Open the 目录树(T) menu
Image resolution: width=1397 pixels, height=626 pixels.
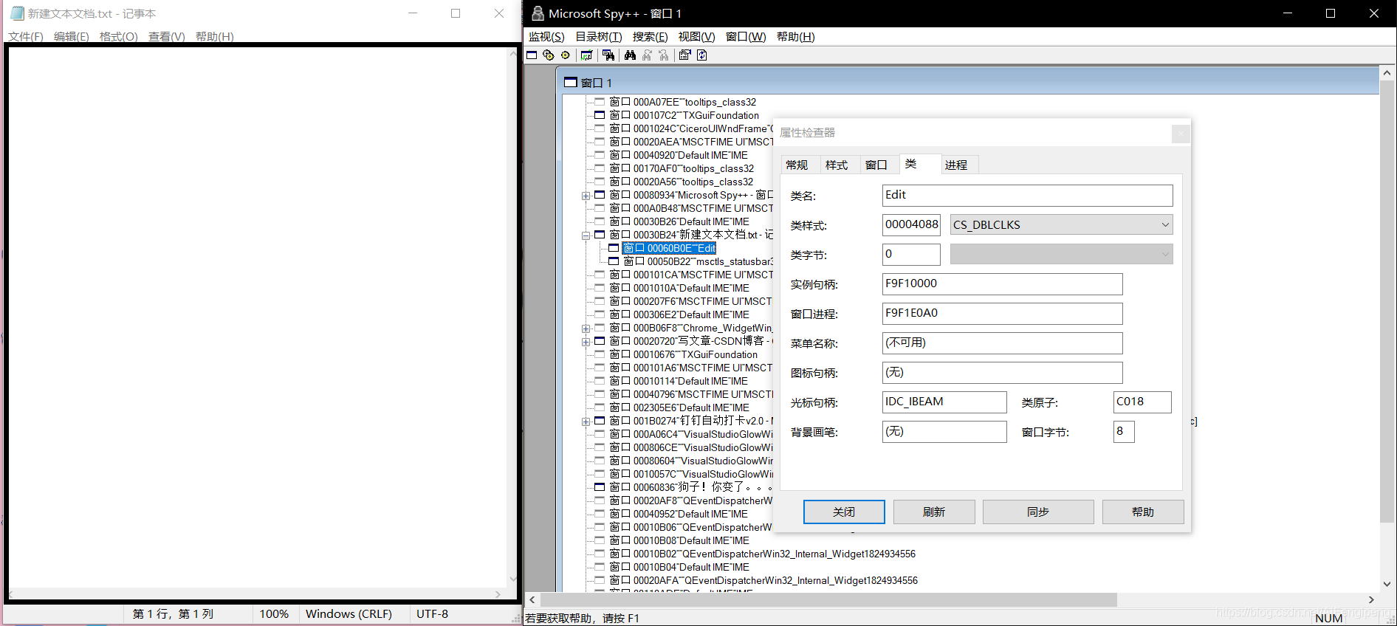[599, 37]
